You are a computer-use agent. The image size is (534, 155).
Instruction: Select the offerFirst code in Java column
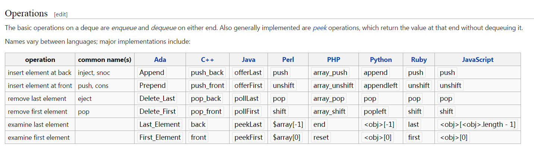[x=248, y=85]
